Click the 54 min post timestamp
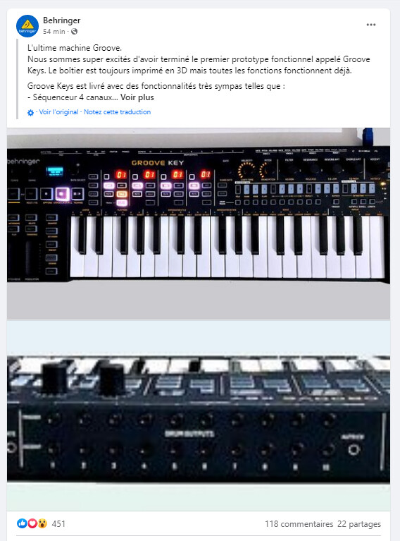This screenshot has width=400, height=541. (x=54, y=32)
